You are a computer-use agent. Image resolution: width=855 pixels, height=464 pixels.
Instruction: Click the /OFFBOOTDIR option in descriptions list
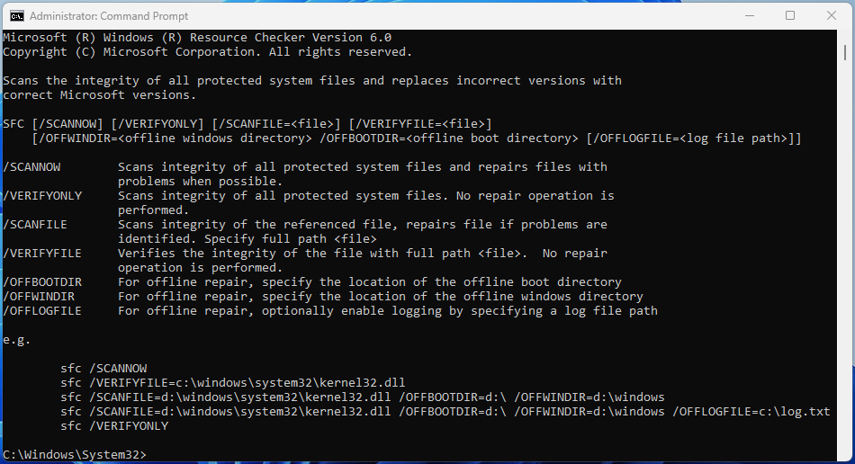42,282
